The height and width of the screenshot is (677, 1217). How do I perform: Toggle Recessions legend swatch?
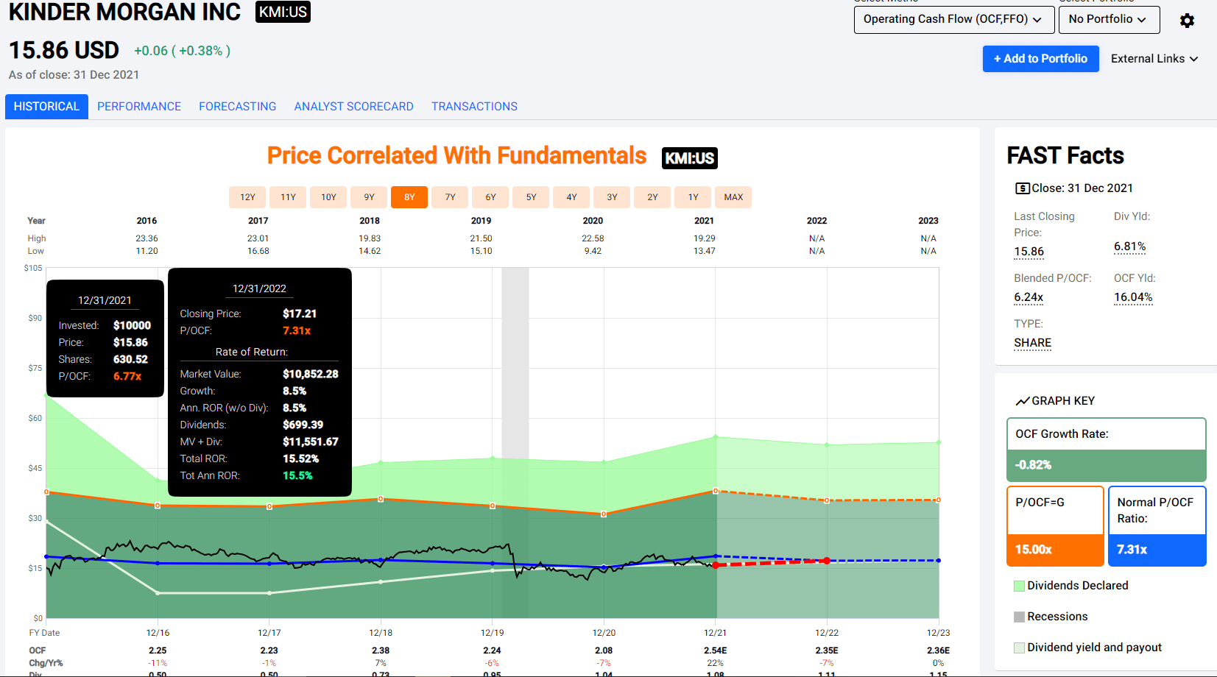[1019, 617]
